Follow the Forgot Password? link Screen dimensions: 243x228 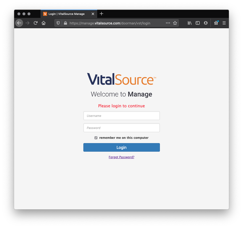coord(121,157)
